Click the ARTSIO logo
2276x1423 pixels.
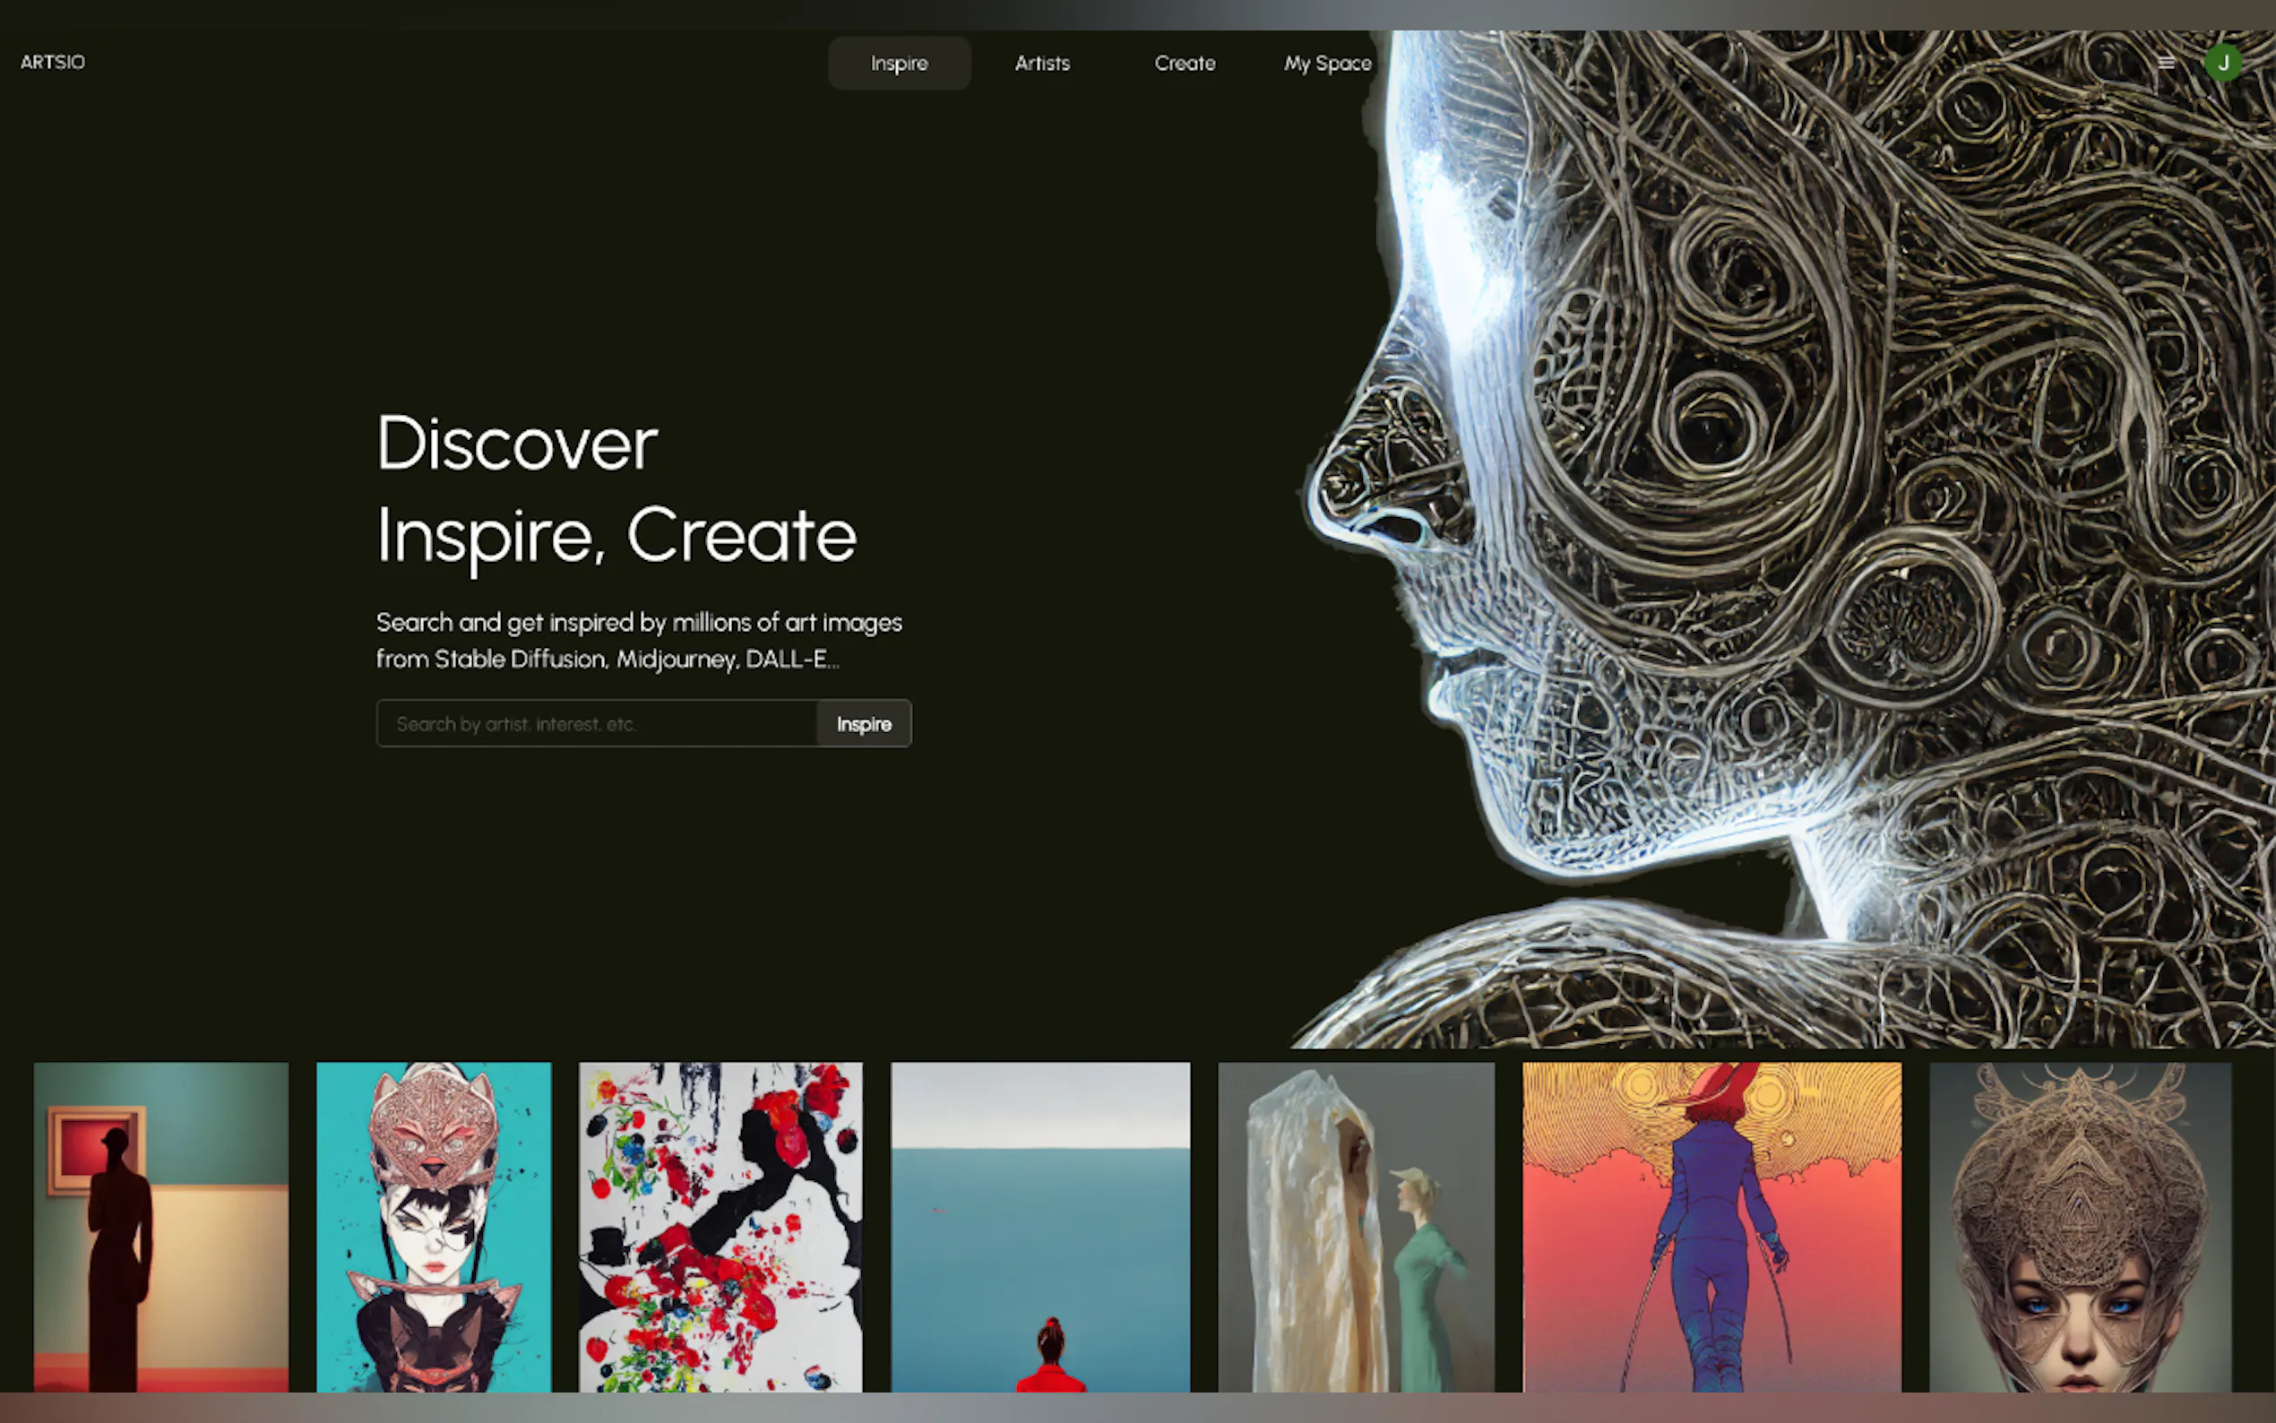pos(53,62)
